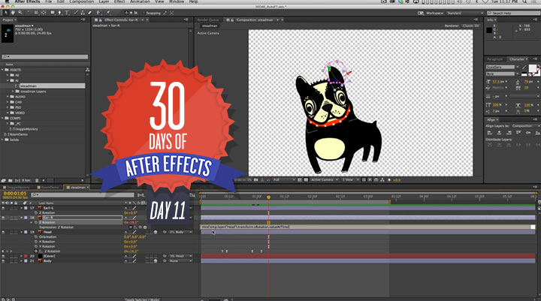Open the 1 View layout dropdown
The height and width of the screenshot is (301, 541).
pyautogui.click(x=351, y=180)
